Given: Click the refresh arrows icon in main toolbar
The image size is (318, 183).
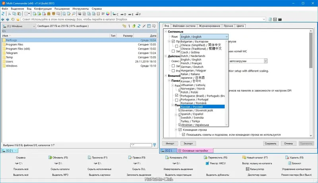Looking at the screenshot, I should (x=3, y=14).
